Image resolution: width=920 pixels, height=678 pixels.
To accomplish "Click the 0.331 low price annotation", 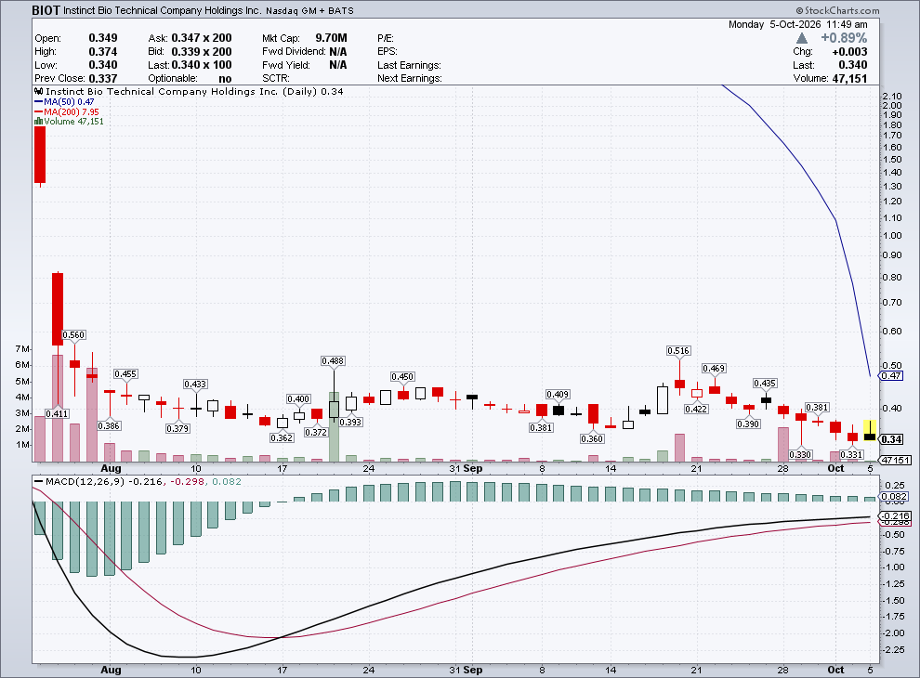I will 851,454.
